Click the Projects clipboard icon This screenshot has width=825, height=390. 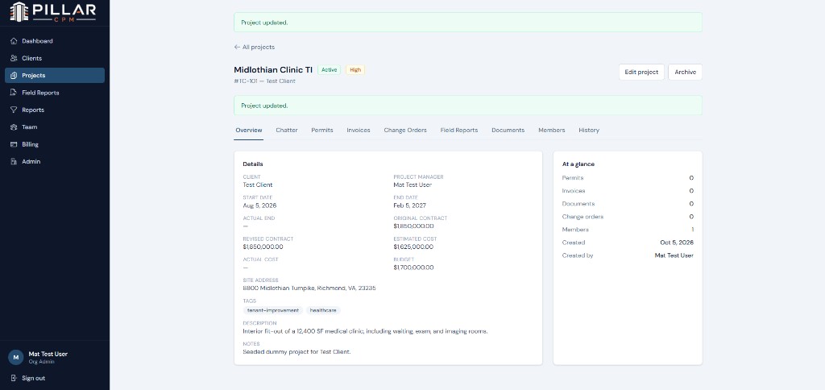point(15,75)
